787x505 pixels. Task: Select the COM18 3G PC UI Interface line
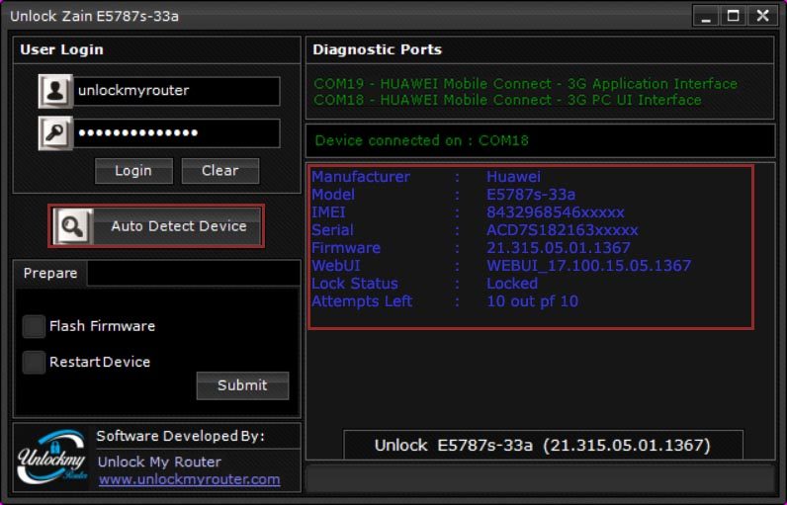click(x=507, y=100)
